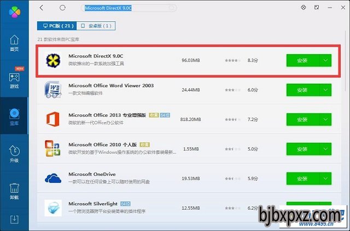Open the Microsoft Office Word Viewer 2003 title
The height and width of the screenshot is (231, 350).
click(x=111, y=85)
